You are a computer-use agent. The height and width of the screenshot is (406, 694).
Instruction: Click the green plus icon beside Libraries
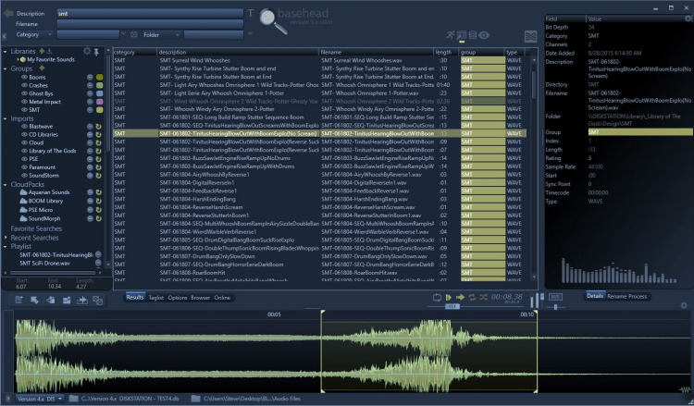[42, 50]
